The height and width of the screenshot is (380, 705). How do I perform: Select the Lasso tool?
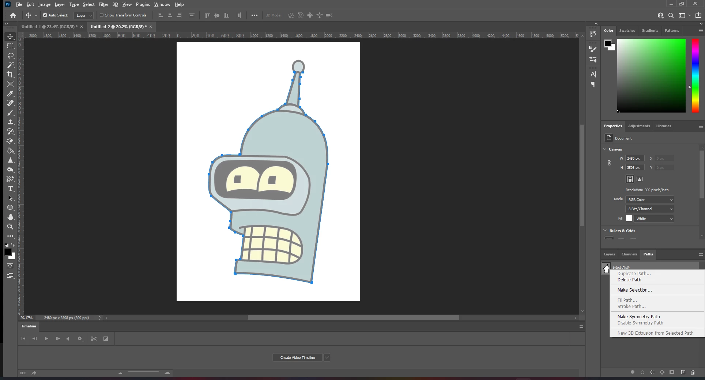point(10,56)
